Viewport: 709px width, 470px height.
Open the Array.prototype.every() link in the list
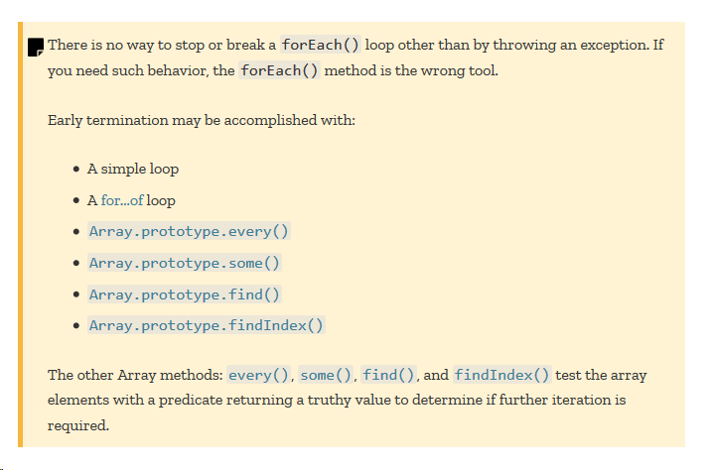click(189, 231)
